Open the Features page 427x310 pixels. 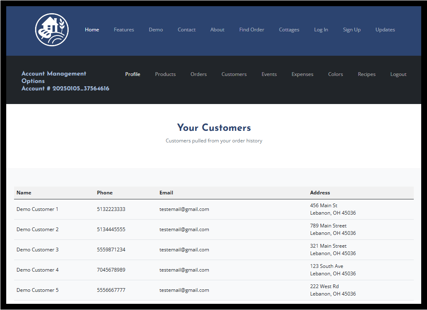[x=124, y=30]
